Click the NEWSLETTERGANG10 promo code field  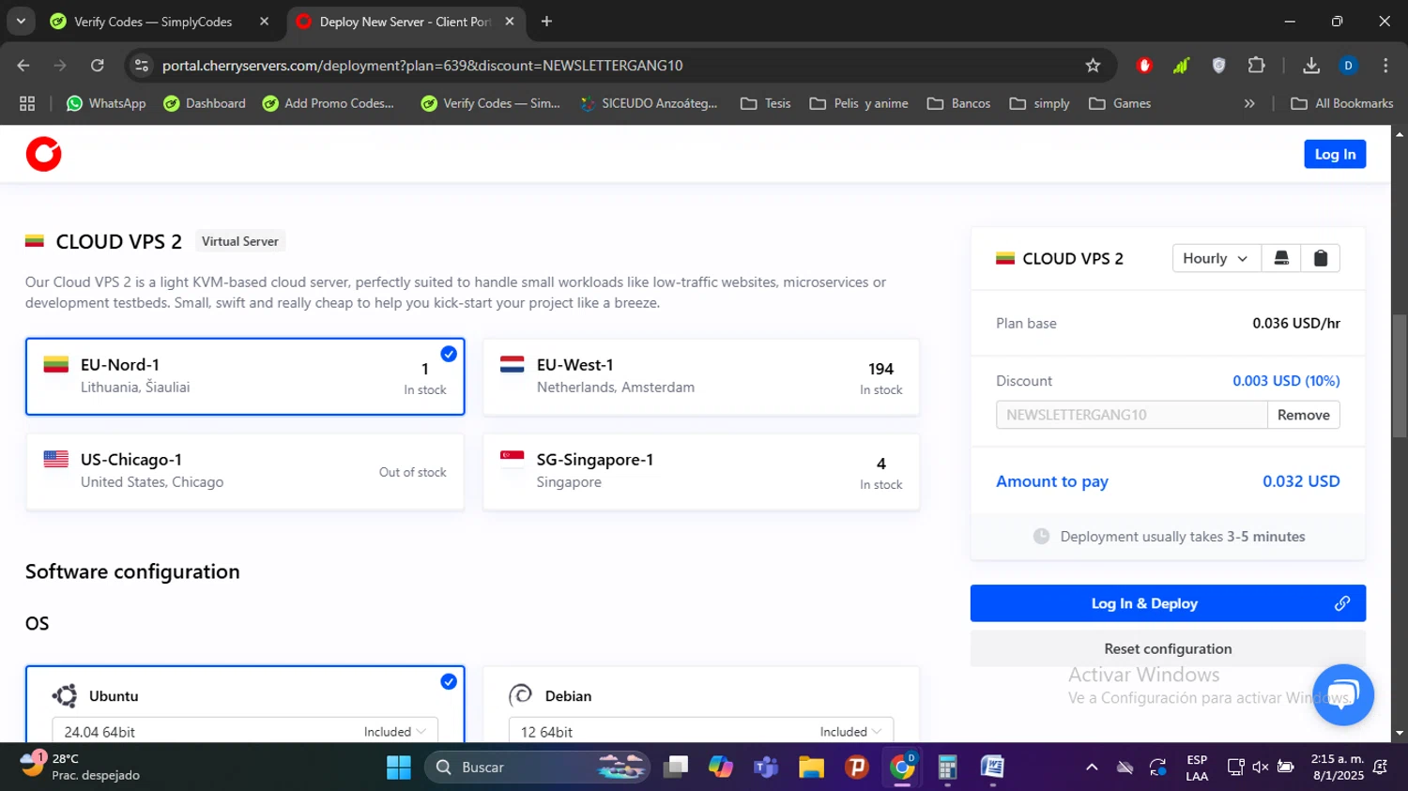point(1131,415)
